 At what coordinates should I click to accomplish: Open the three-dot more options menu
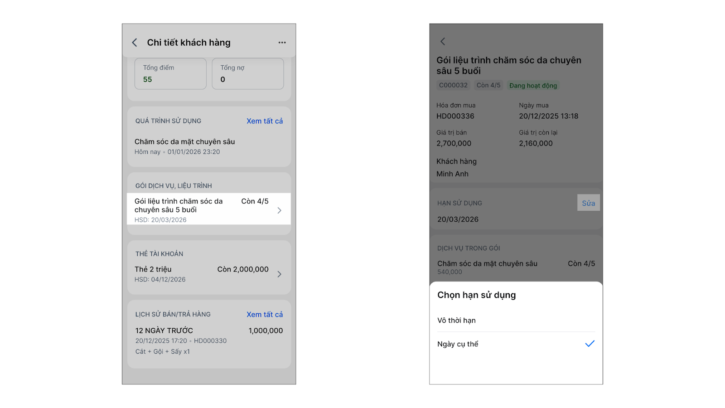pos(282,43)
